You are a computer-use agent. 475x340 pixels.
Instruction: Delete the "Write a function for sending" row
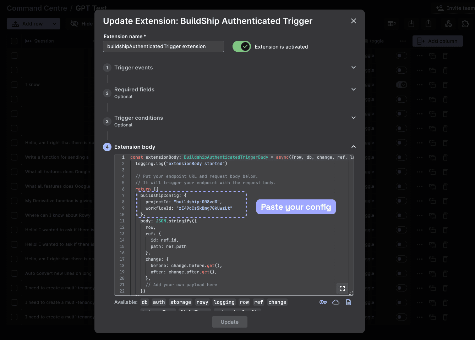(445, 157)
